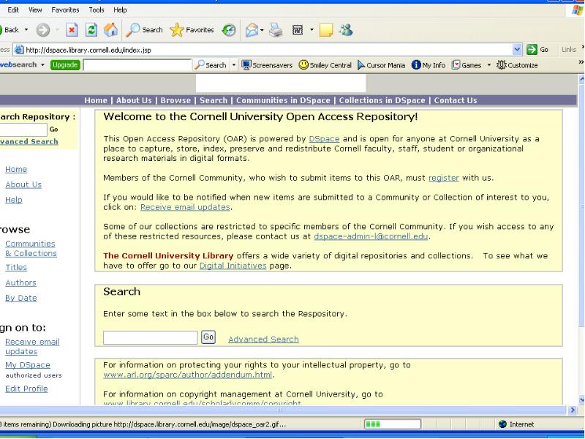The width and height of the screenshot is (585, 439).
Task: Refresh the page with green arrows icon
Action: [x=91, y=30]
